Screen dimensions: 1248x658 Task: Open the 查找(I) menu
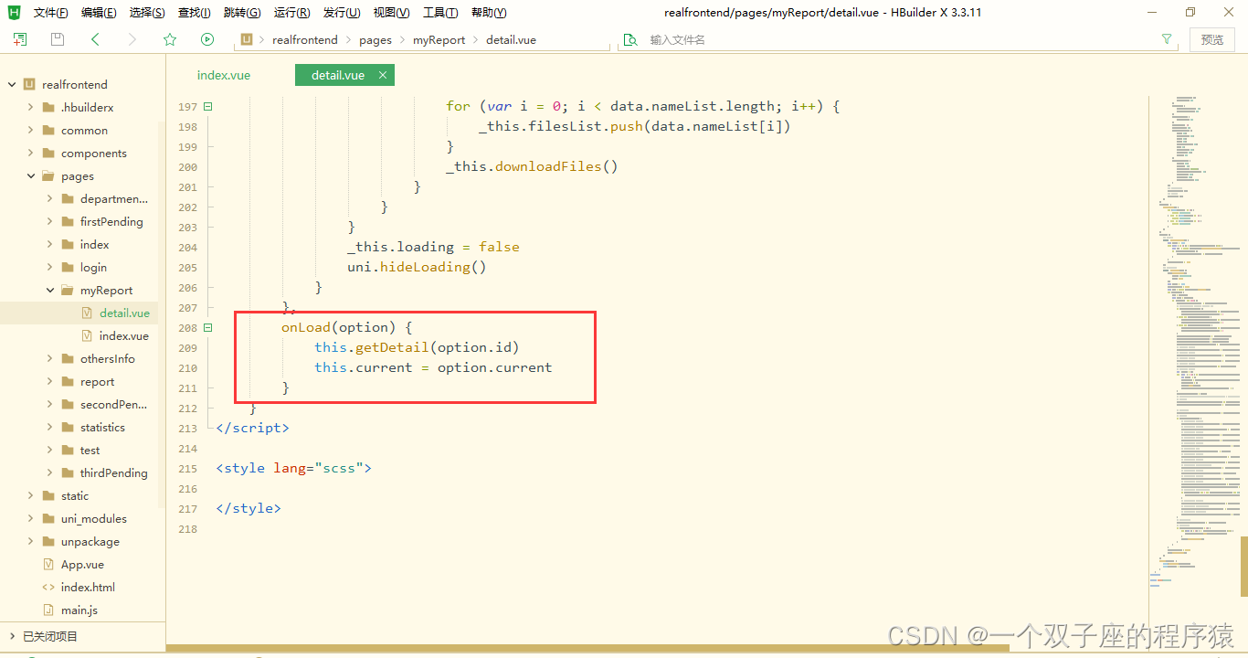click(x=194, y=13)
